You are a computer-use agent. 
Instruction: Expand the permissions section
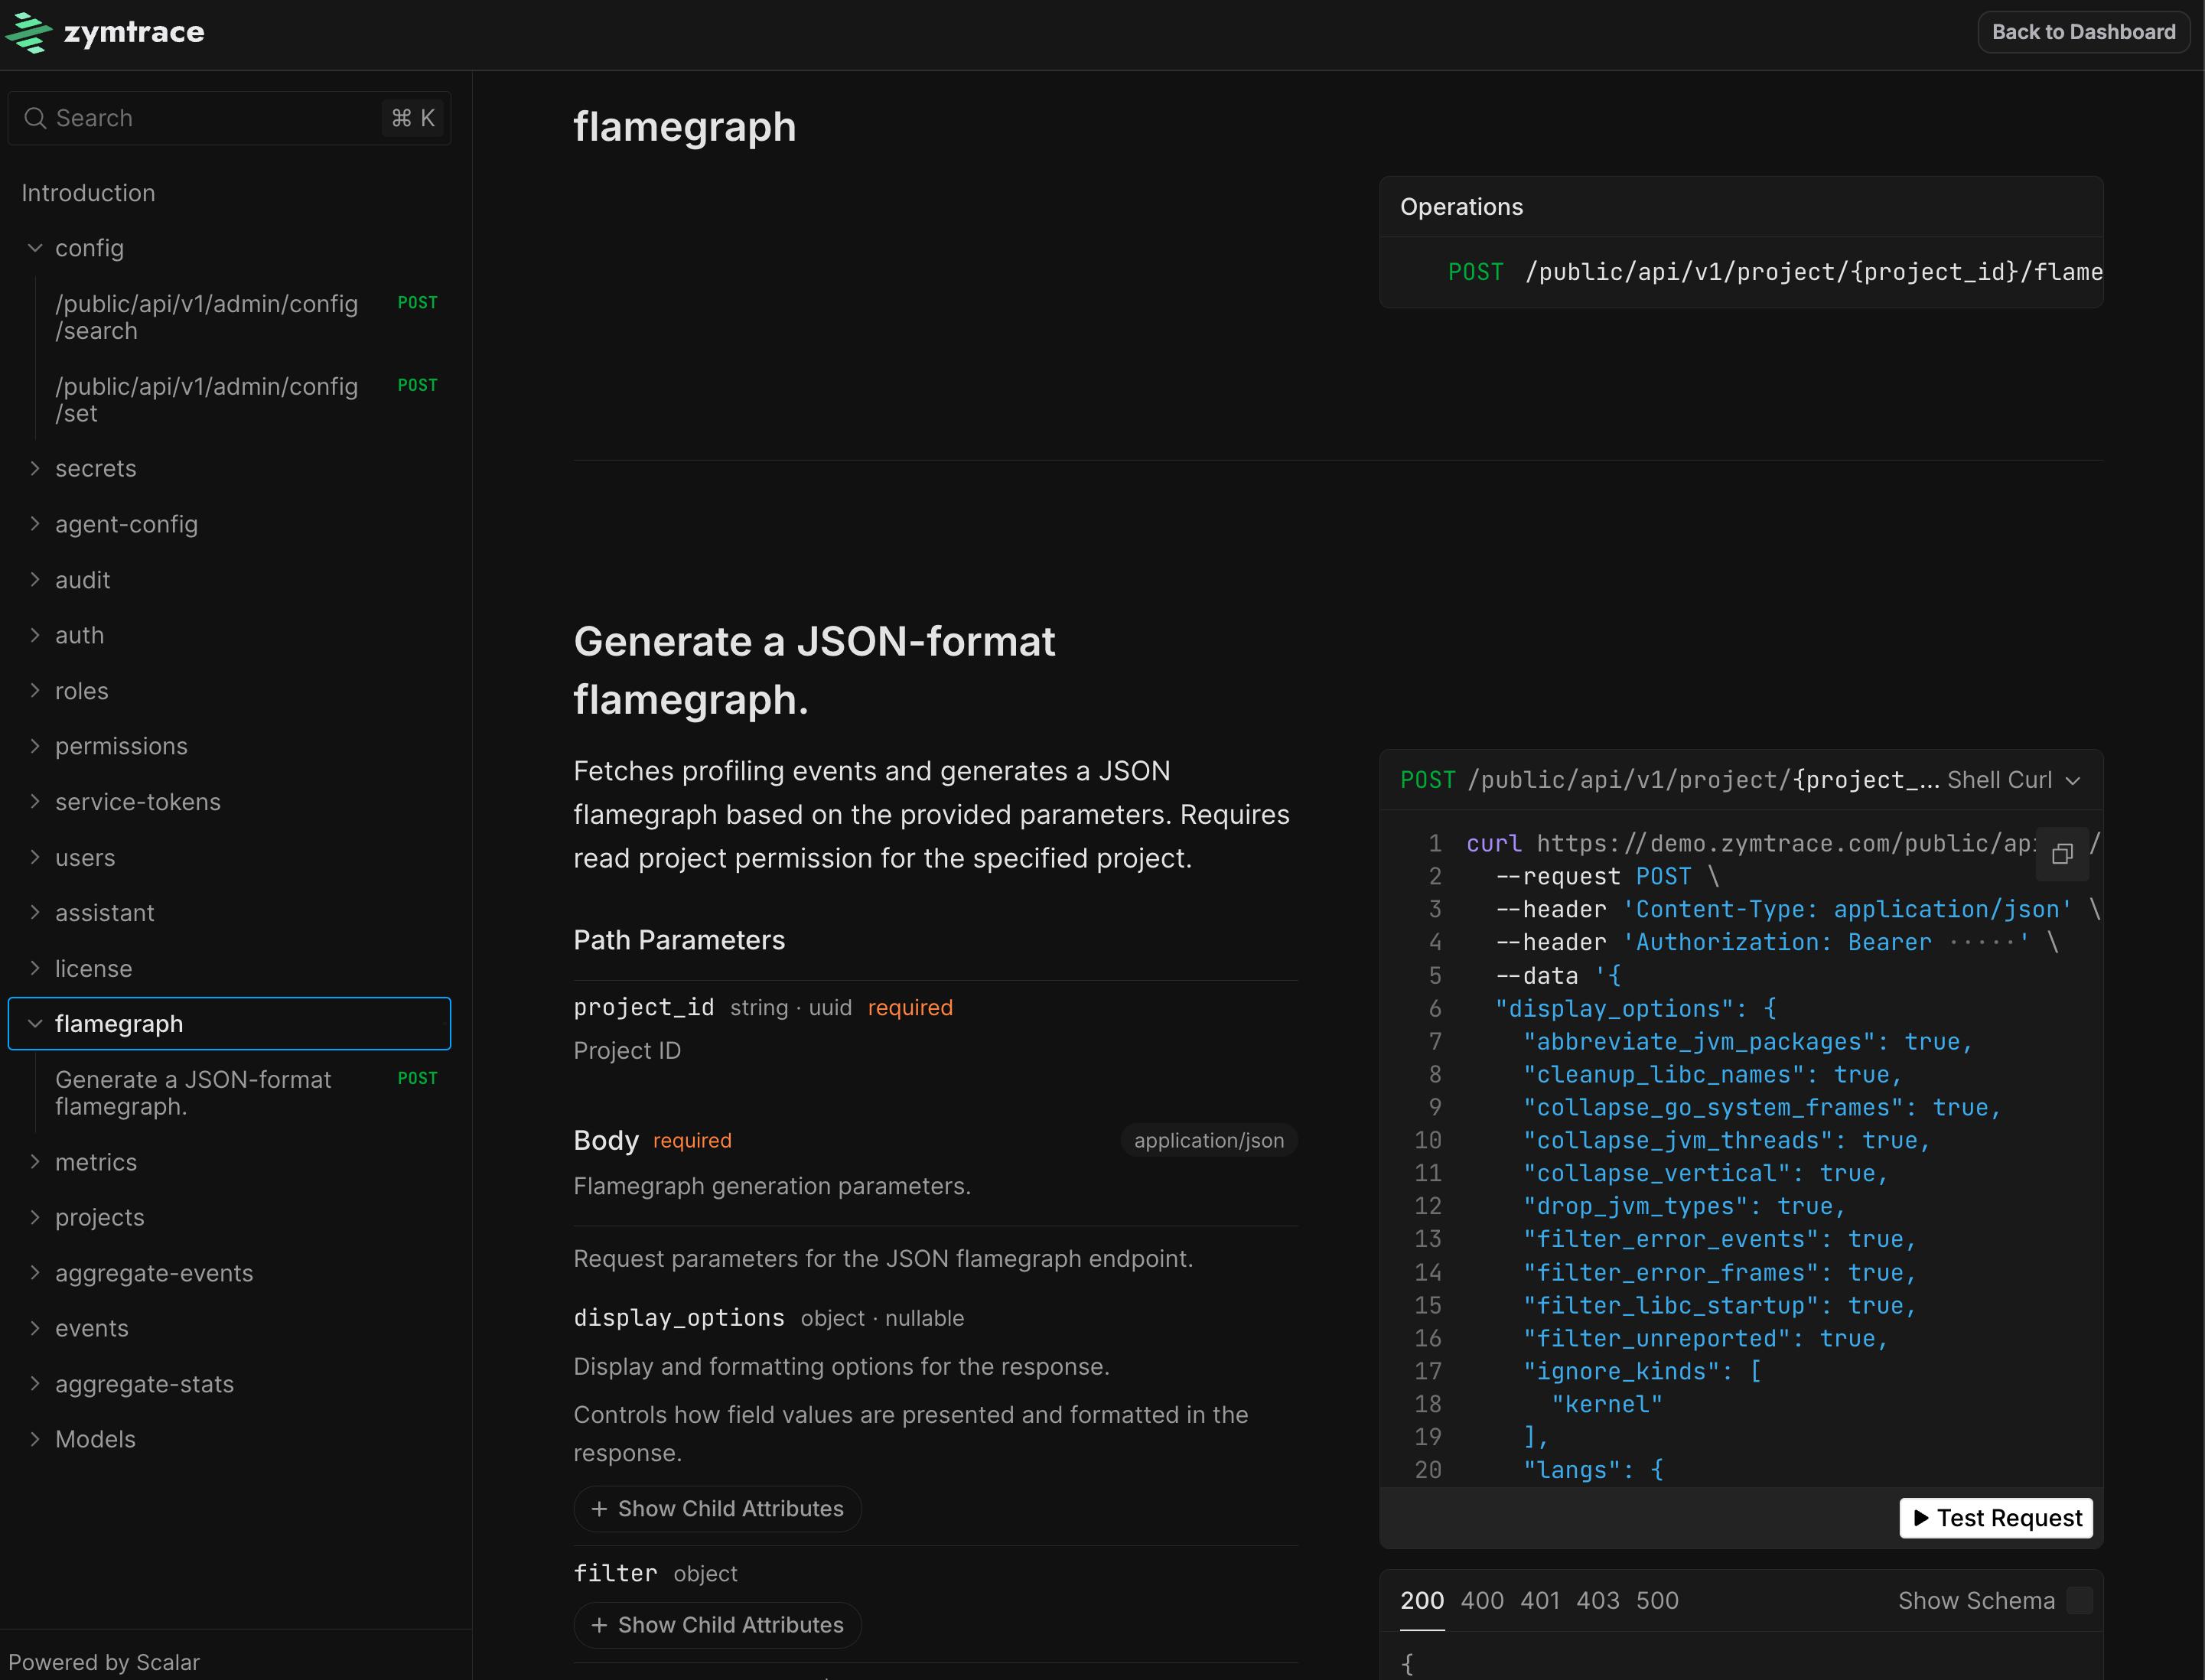click(x=35, y=746)
